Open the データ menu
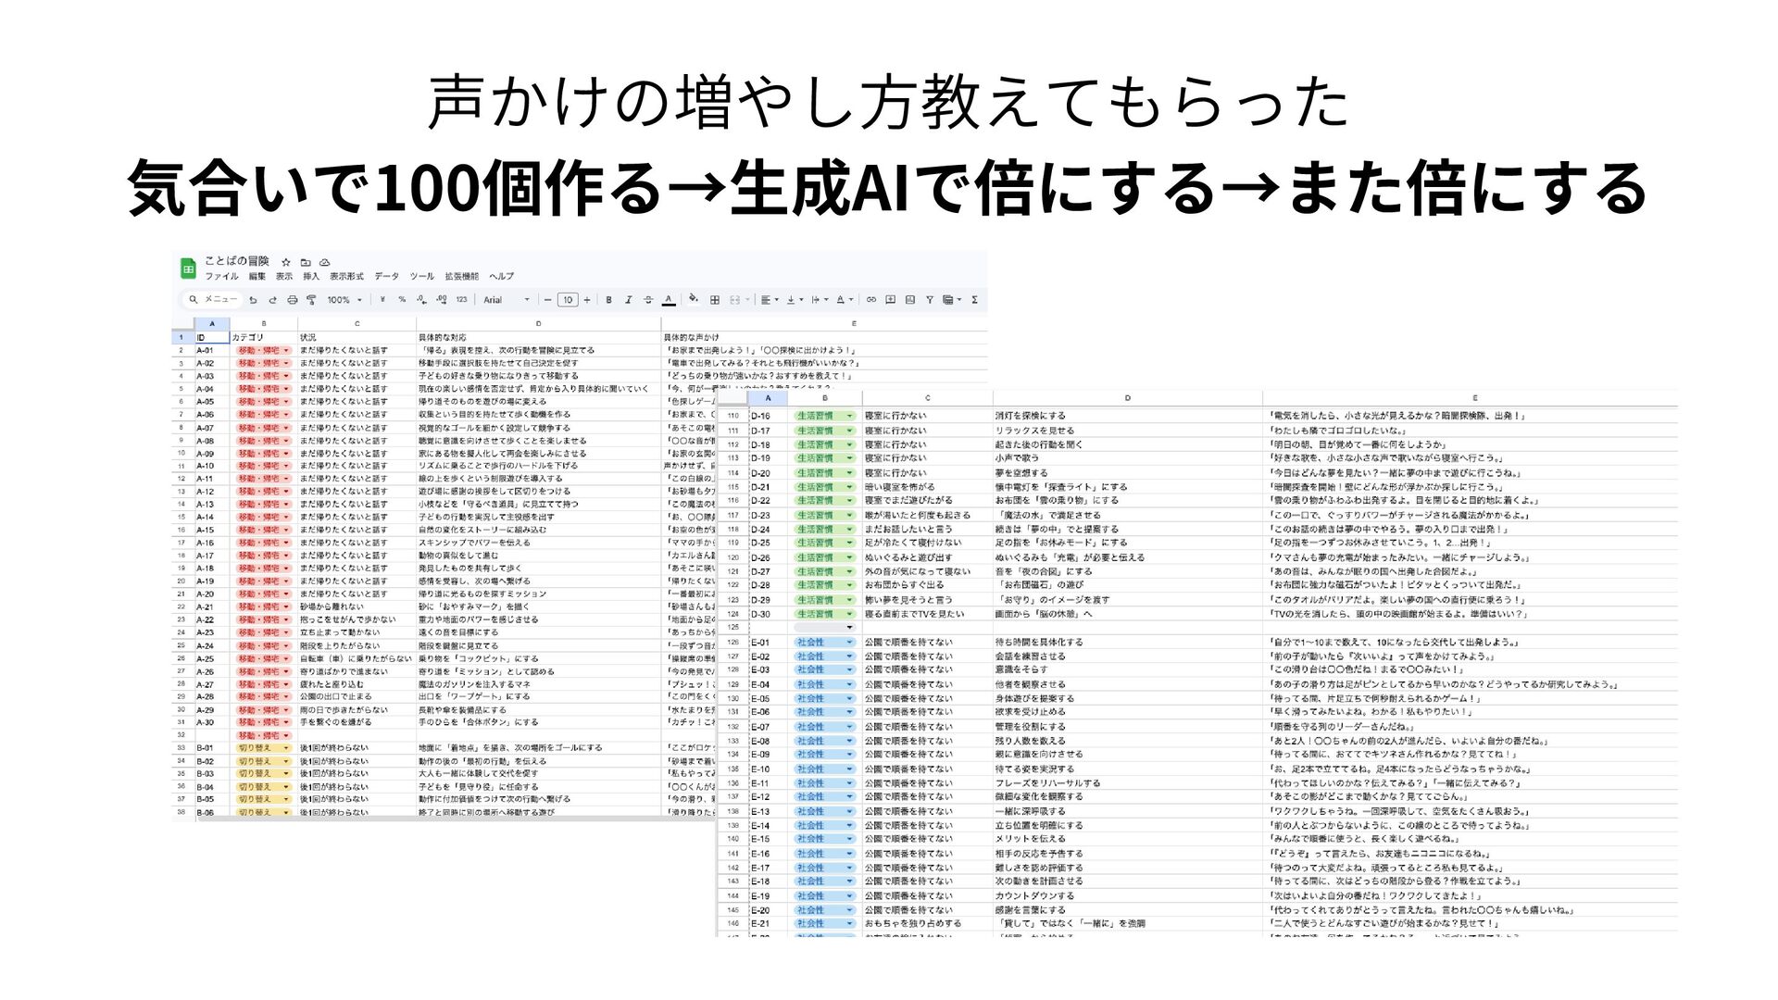Screen dimensions: 1778x1000 (x=386, y=276)
